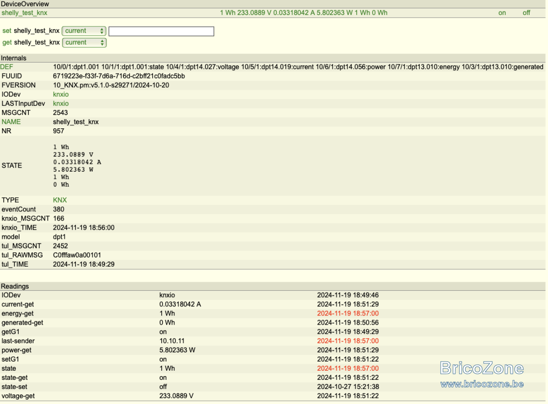
Task: Click the state-get reading name
Action: click(x=14, y=378)
